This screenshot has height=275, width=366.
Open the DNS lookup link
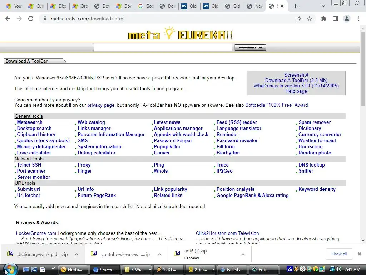[312, 165]
